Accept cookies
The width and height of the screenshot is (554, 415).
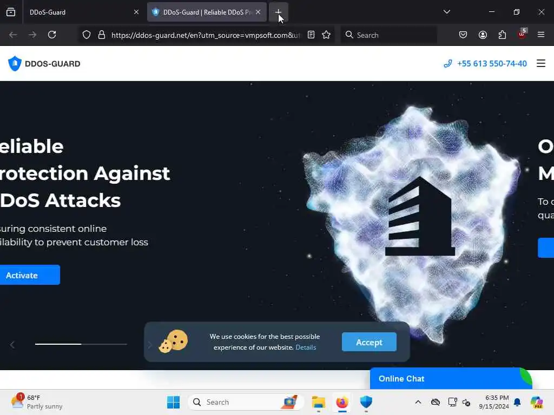click(369, 342)
